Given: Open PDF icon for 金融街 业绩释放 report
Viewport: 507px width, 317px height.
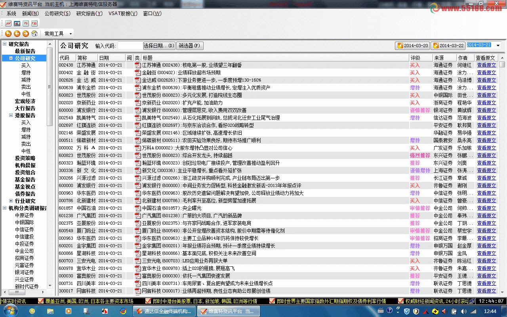Looking at the screenshot, I should click(x=138, y=73).
